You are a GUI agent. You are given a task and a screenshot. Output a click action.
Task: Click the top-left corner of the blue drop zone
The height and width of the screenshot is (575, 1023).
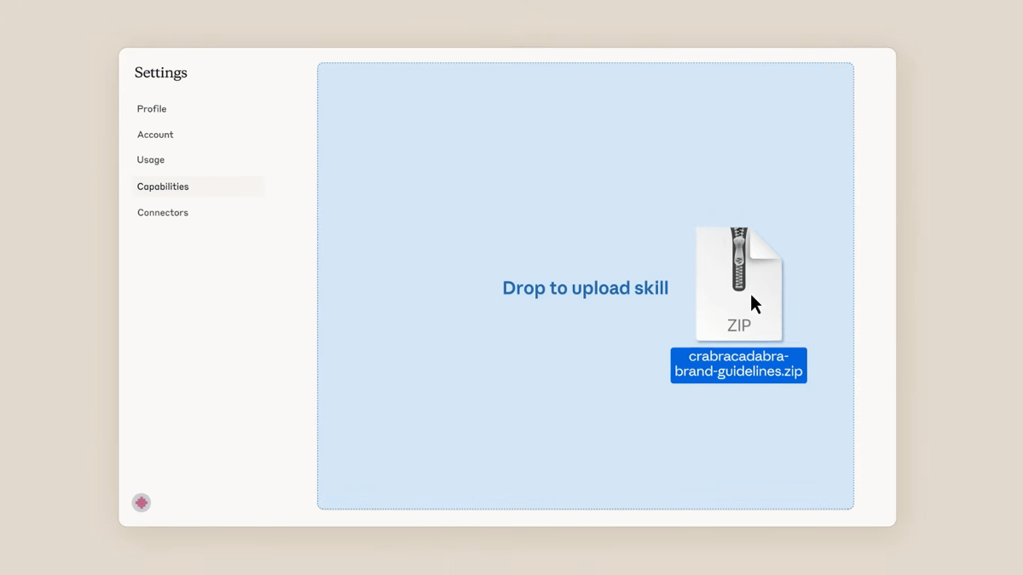tap(326, 70)
